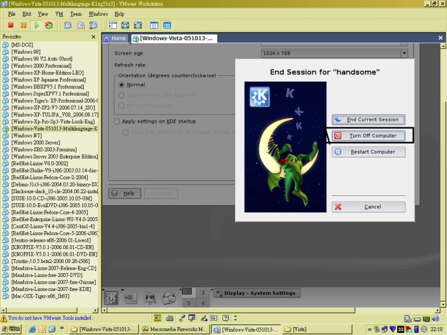
Task: Open the [Vista] folder taskbar button
Action: pos(317,329)
